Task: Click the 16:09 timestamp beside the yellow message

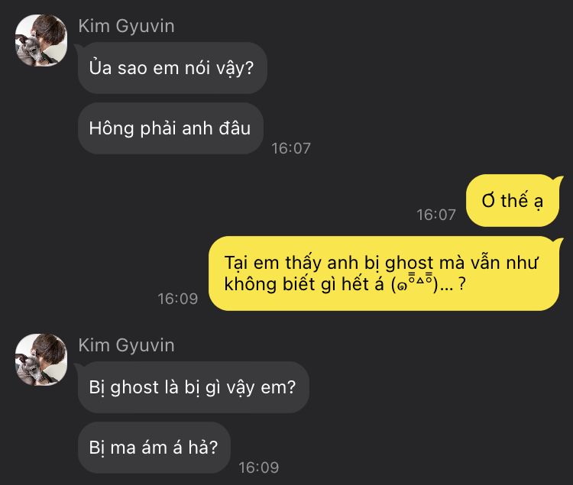Action: 178,299
